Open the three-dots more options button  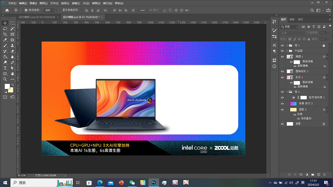click(x=143, y=10)
